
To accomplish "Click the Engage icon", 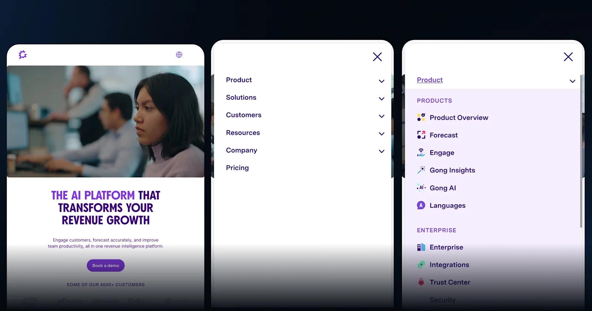I will click(421, 153).
